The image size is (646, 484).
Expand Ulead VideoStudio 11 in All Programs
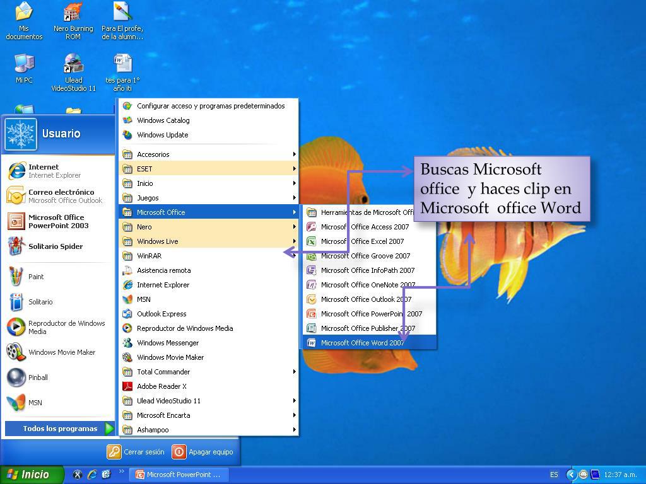click(208, 400)
